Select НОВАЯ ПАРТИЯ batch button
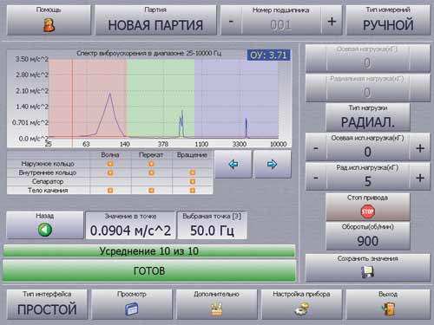This screenshot has width=434, height=325. [x=155, y=20]
